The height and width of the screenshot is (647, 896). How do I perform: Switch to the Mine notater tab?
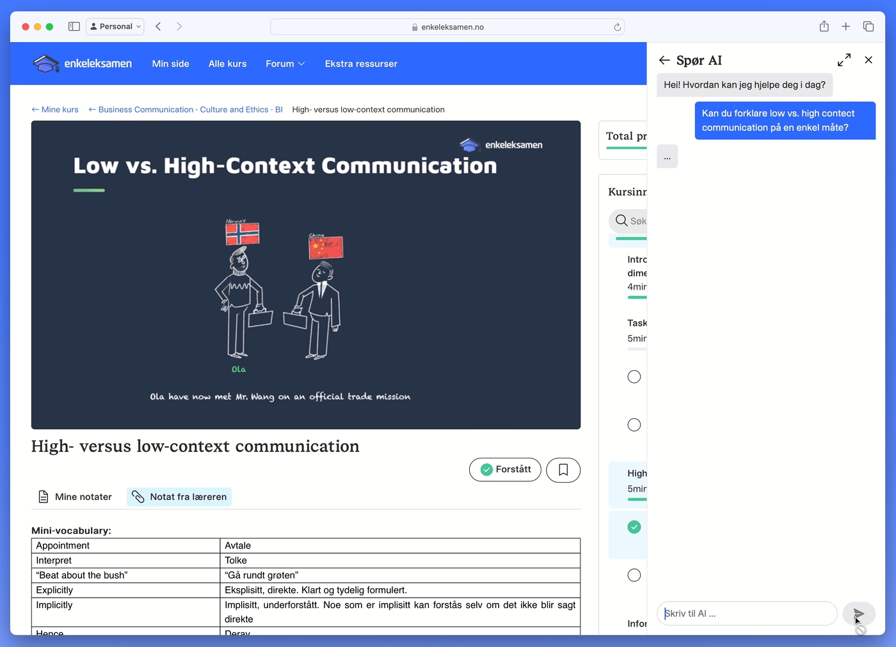coord(75,497)
